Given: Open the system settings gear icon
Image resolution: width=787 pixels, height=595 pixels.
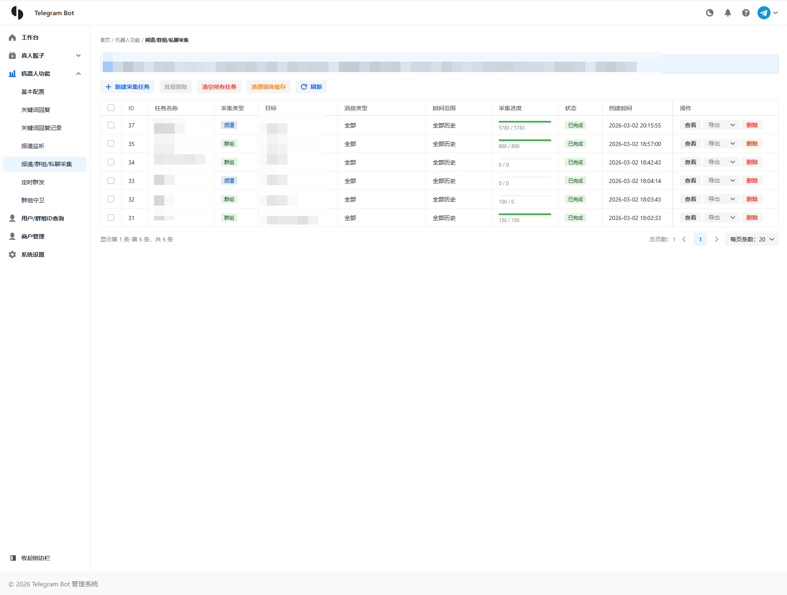Looking at the screenshot, I should pyautogui.click(x=12, y=255).
